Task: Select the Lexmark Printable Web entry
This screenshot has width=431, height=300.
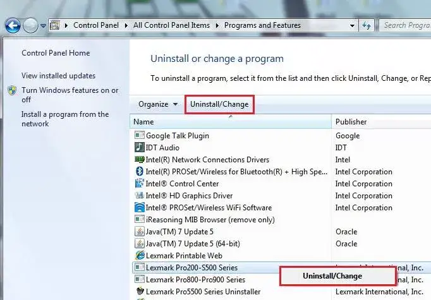Action: [184, 256]
